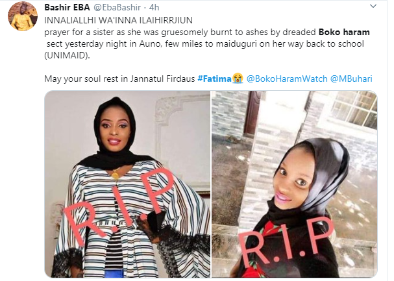The width and height of the screenshot is (394, 281).
Task: Open the Bashir EBA display name link
Action: (x=67, y=8)
